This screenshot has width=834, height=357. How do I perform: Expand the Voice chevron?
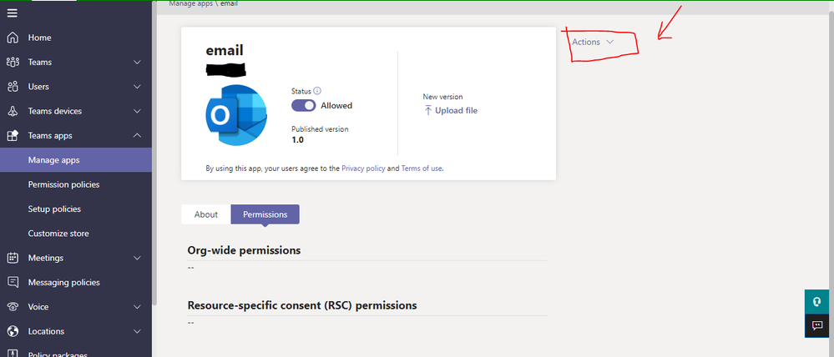click(x=137, y=306)
